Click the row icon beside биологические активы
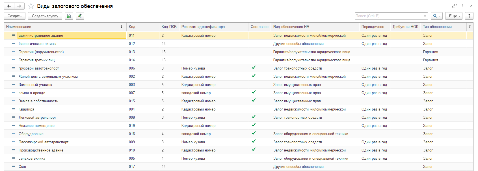 click(x=14, y=44)
